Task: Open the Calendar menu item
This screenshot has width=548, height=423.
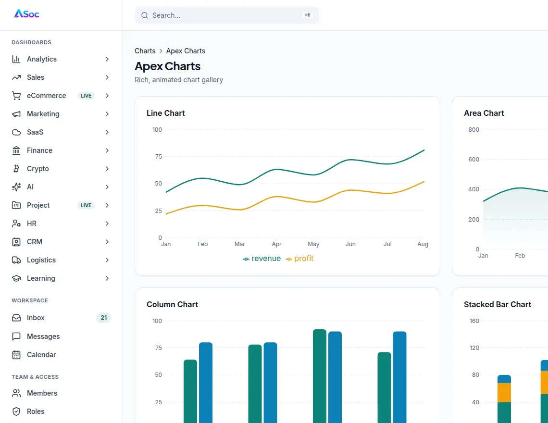Action: coord(61,355)
